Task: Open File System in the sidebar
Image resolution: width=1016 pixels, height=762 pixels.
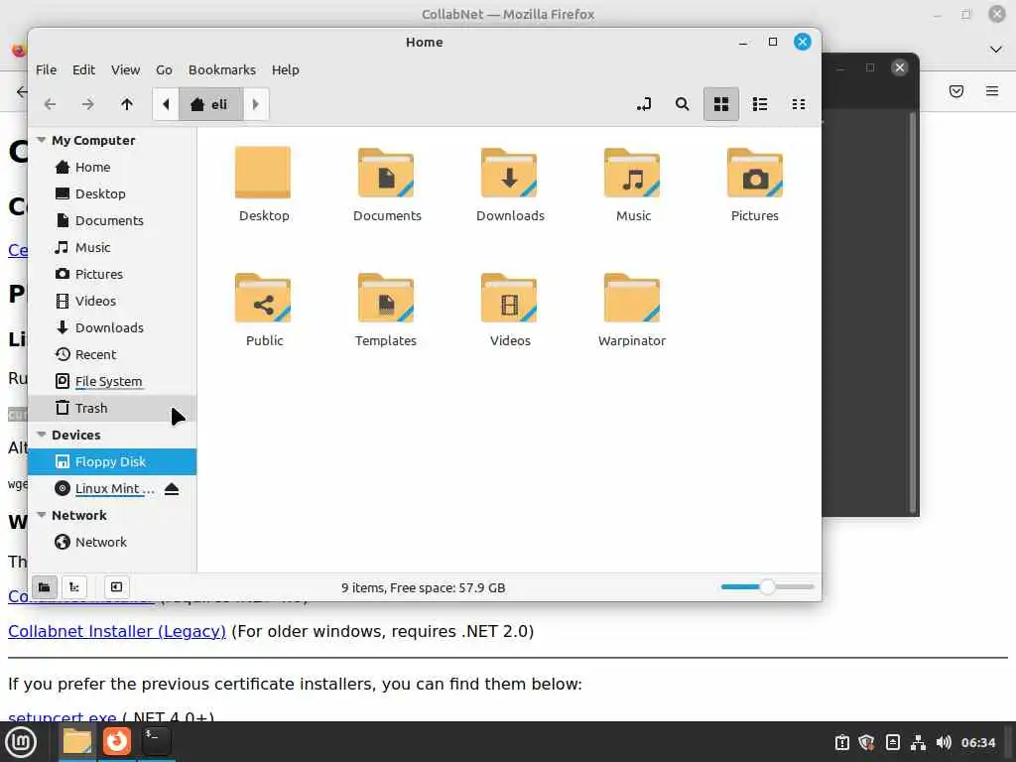Action: (x=112, y=381)
